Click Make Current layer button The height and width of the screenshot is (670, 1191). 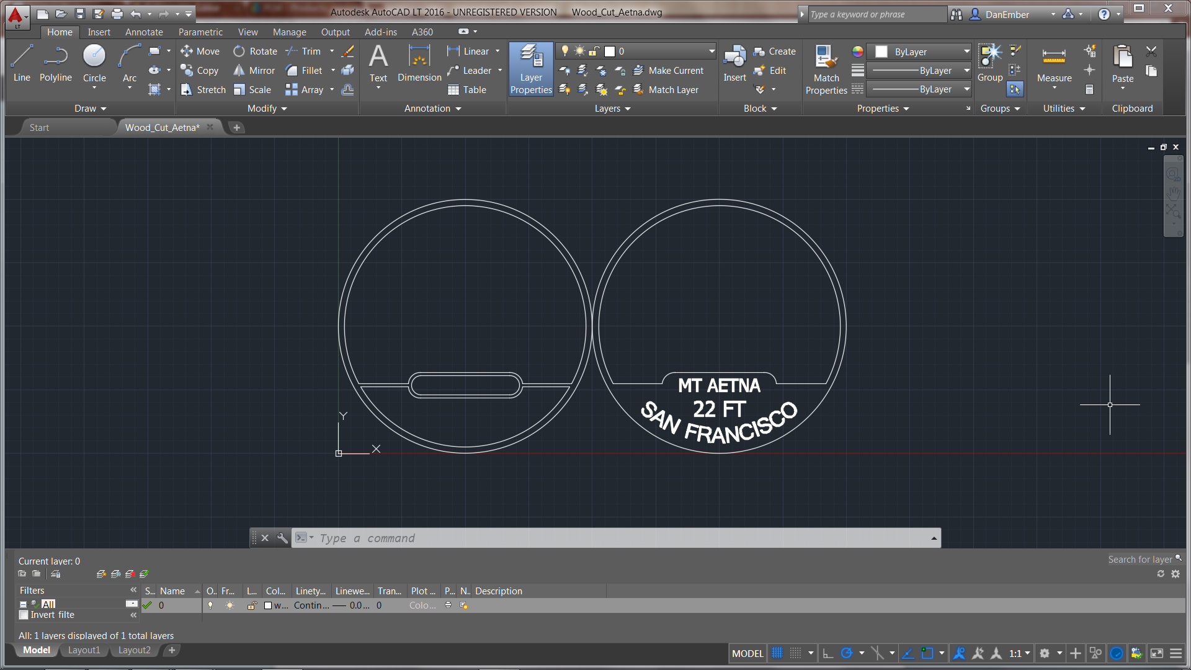668,71
